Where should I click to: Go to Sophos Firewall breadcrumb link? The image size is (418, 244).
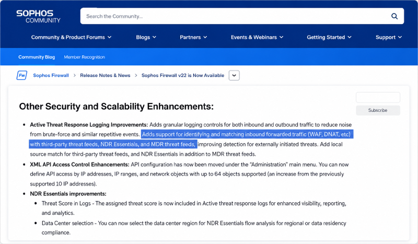point(51,75)
